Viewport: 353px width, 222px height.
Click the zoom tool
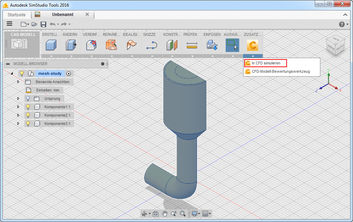pyautogui.click(x=174, y=214)
